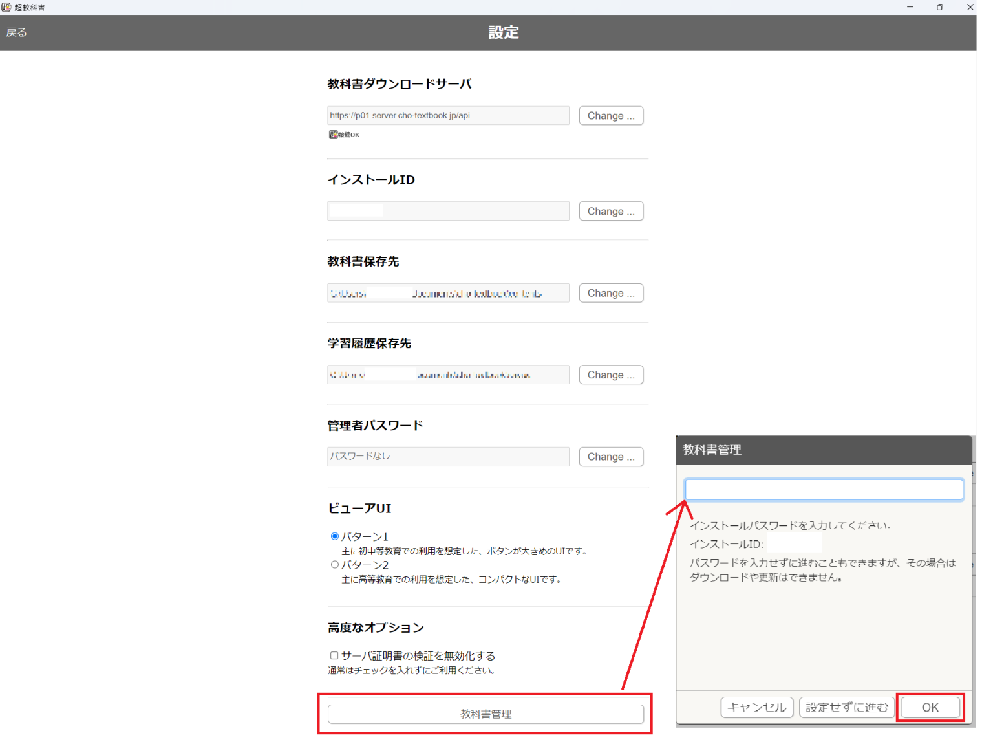Select the パターン1 radio button

[x=335, y=536]
